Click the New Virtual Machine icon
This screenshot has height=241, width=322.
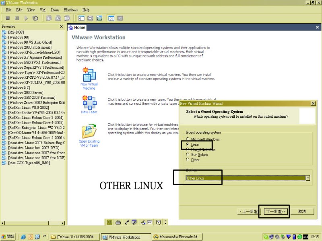(x=89, y=74)
